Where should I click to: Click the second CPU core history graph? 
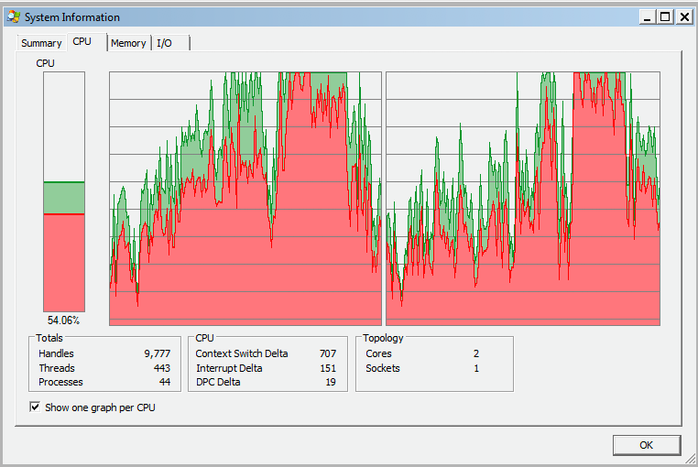(522, 198)
